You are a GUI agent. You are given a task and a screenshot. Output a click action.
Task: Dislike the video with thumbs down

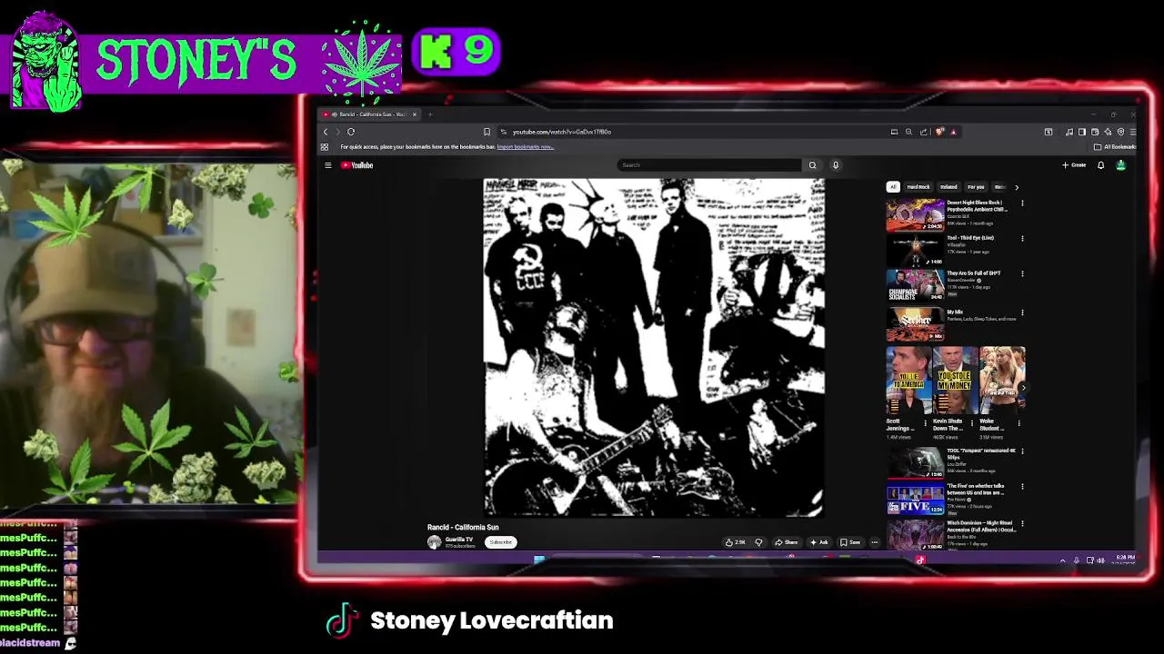tap(758, 542)
